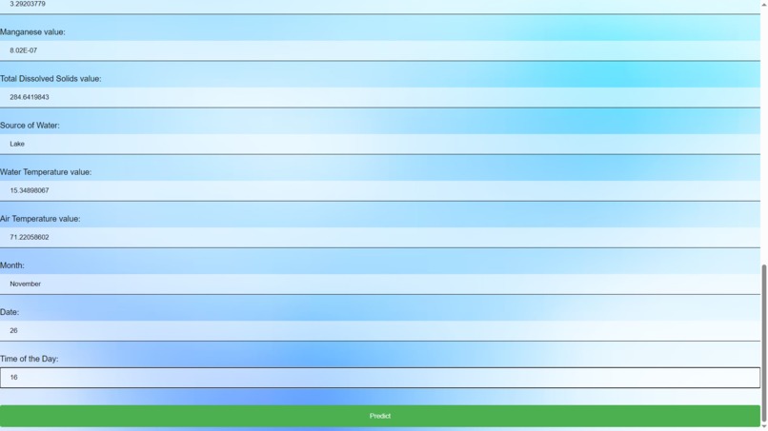
Task: Focus the Time of the Day field
Action: [x=380, y=378]
